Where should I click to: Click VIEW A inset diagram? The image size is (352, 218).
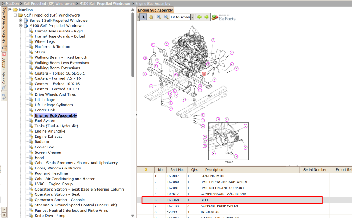(x=228, y=141)
